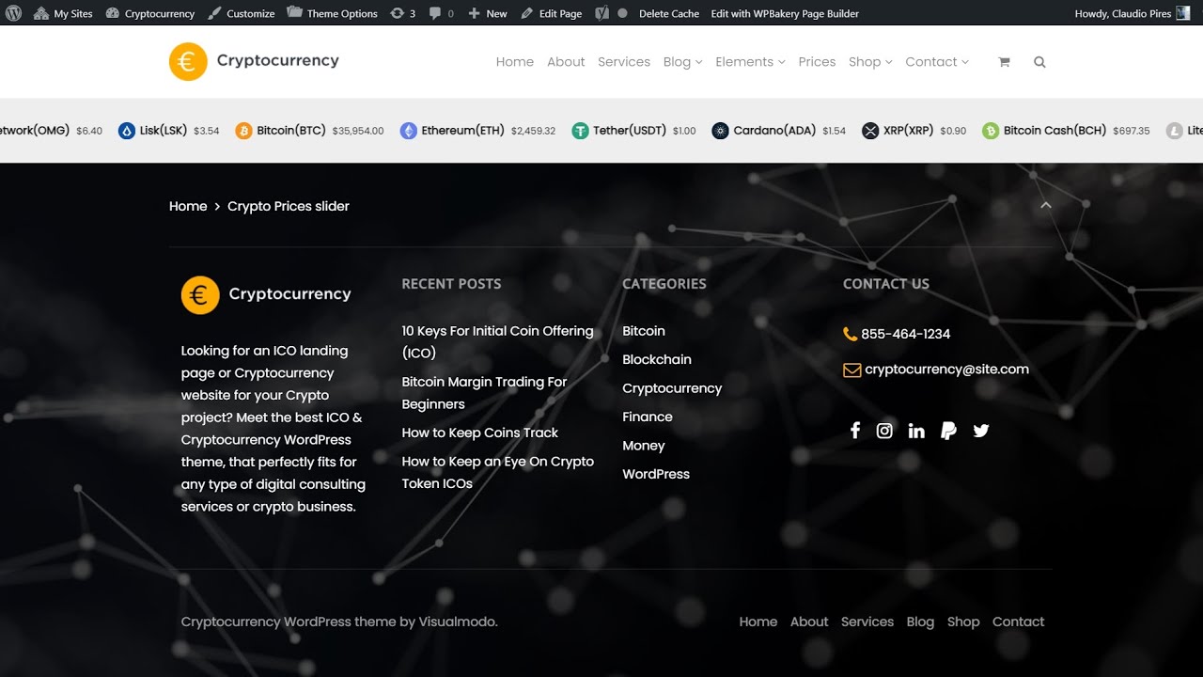The width and height of the screenshot is (1203, 677).
Task: Expand the Elements dropdown menu
Action: pyautogui.click(x=750, y=62)
